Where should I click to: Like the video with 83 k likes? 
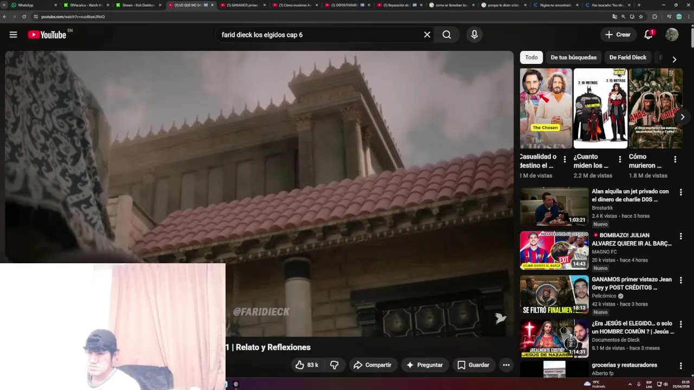click(307, 365)
